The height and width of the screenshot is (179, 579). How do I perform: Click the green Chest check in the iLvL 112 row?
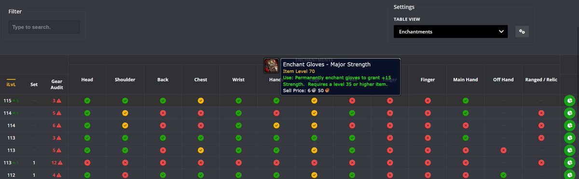click(201, 175)
